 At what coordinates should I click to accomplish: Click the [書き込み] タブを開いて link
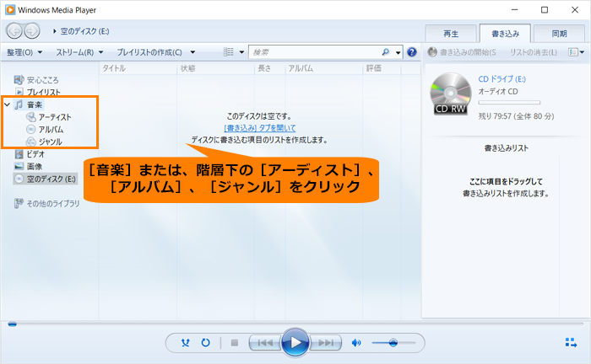(x=260, y=128)
